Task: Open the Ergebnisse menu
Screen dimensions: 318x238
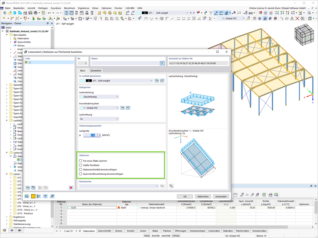Action: click(x=84, y=8)
